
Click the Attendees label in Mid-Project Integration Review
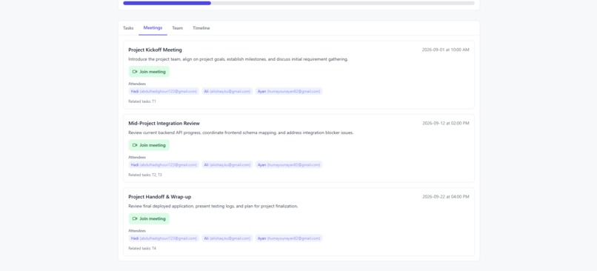137,157
